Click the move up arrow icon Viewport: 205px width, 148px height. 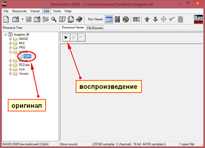147,19
